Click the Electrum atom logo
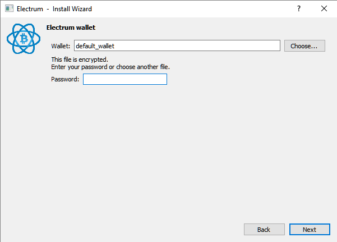Screen dimensions: 337x242 pyautogui.click(x=24, y=39)
